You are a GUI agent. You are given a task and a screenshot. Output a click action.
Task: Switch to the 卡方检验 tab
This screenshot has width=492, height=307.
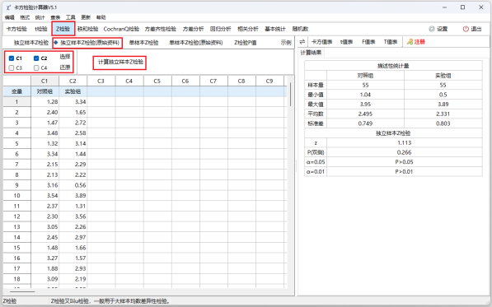16,29
